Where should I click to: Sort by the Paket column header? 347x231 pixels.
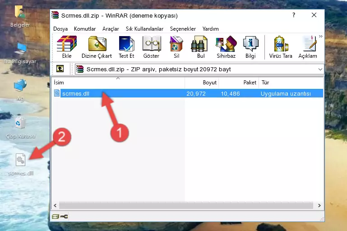239,83
